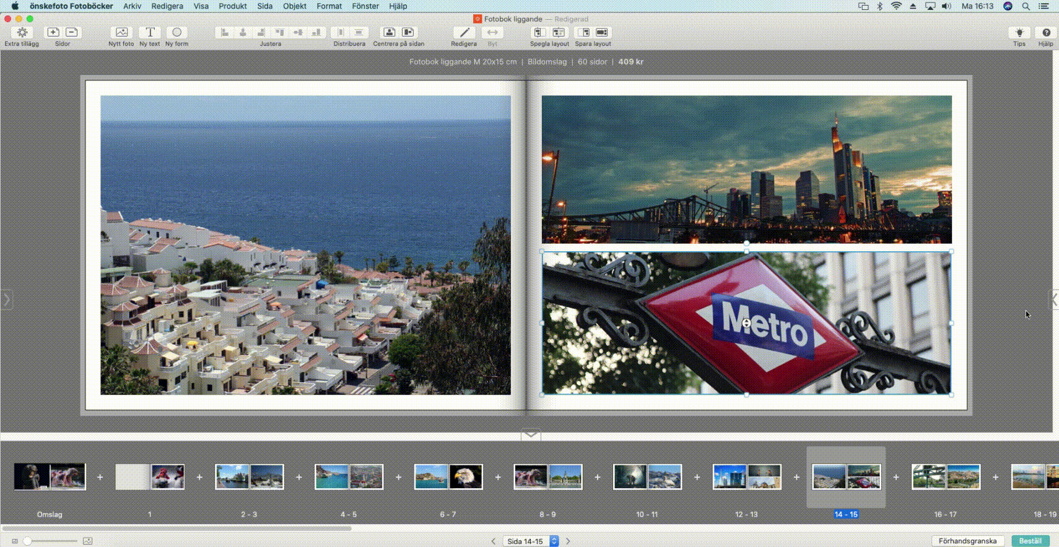
Task: Open the Produkt menu
Action: (233, 6)
